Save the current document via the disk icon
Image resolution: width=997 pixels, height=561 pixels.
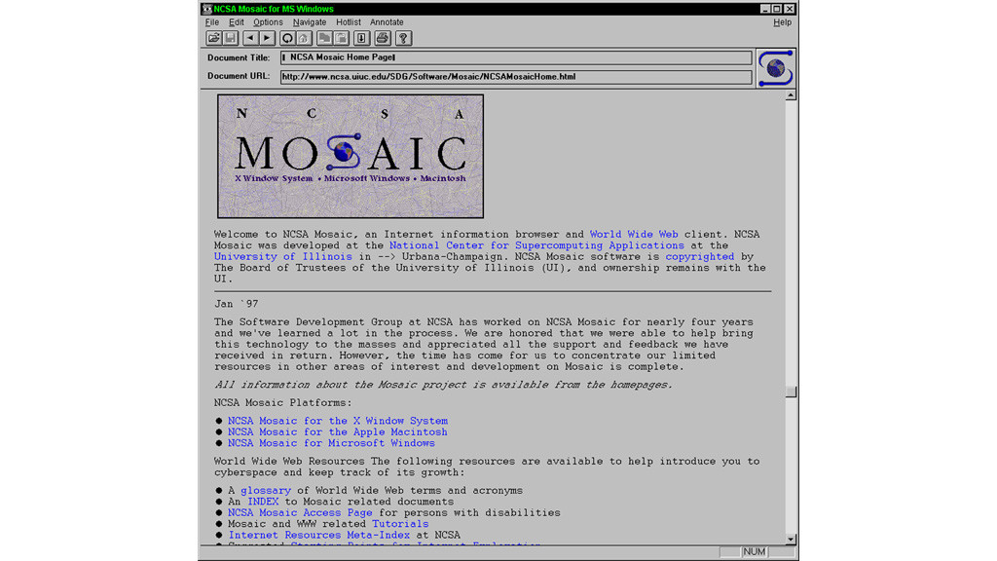click(231, 38)
